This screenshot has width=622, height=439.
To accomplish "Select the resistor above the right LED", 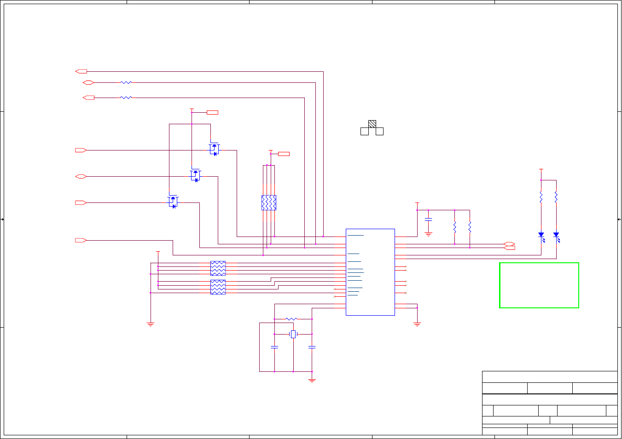I will point(556,197).
